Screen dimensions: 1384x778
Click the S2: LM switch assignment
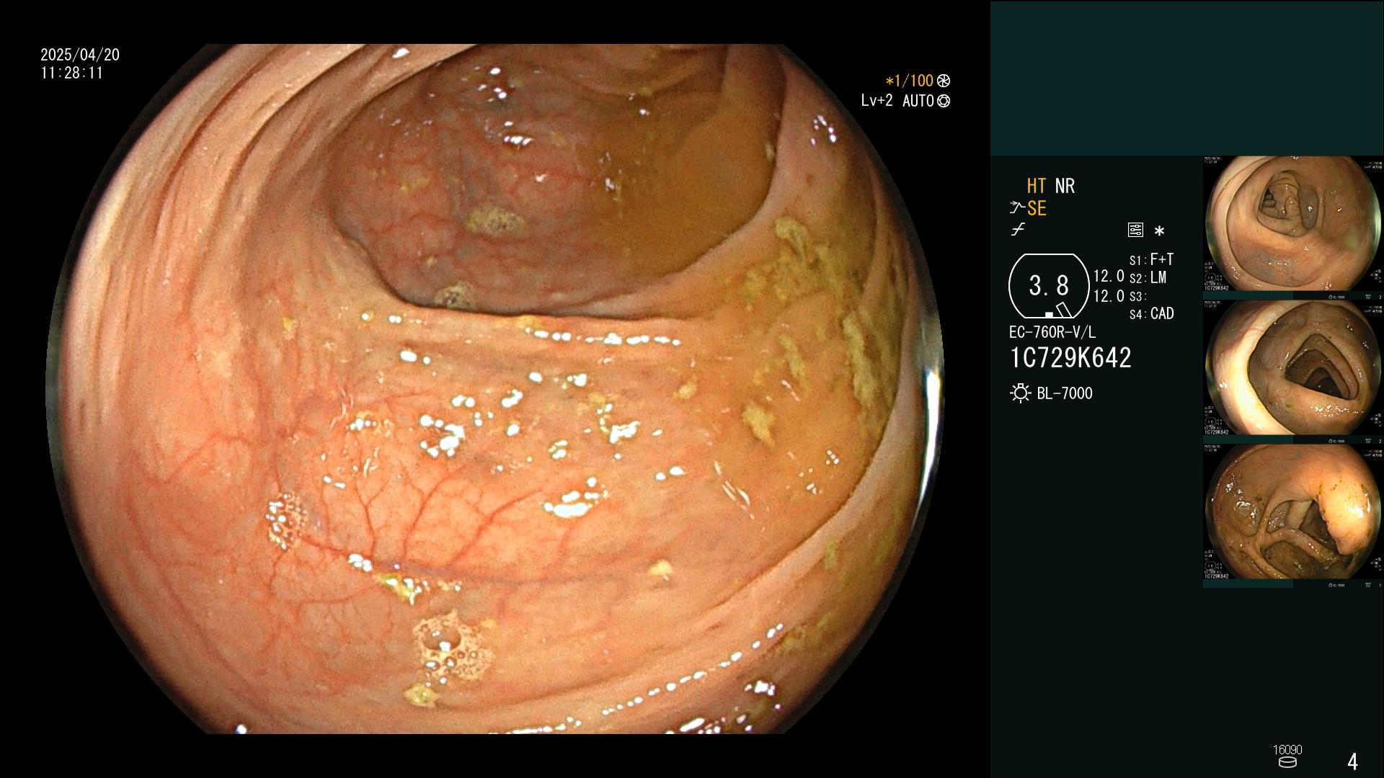click(x=1148, y=277)
